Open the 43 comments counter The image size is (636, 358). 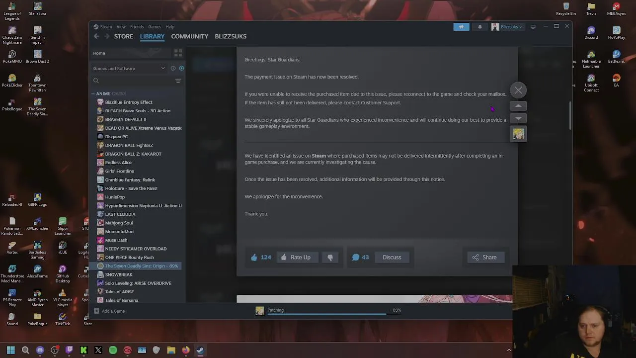[361, 257]
